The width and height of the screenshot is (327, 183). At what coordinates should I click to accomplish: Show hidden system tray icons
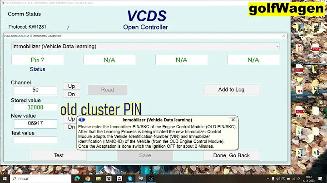[268, 179]
